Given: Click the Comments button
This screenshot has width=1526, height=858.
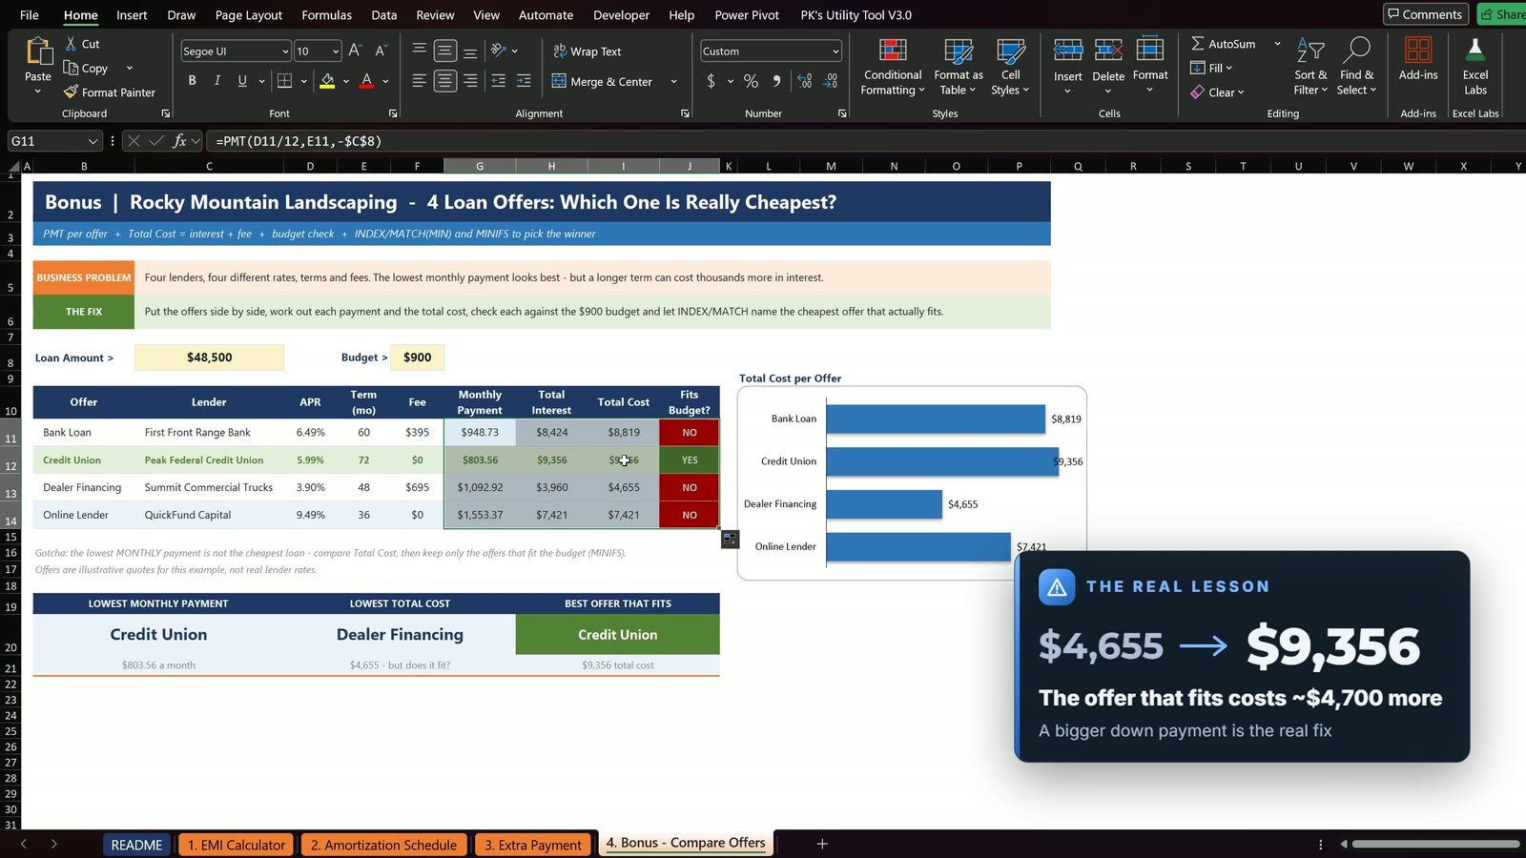Looking at the screenshot, I should coord(1424,14).
